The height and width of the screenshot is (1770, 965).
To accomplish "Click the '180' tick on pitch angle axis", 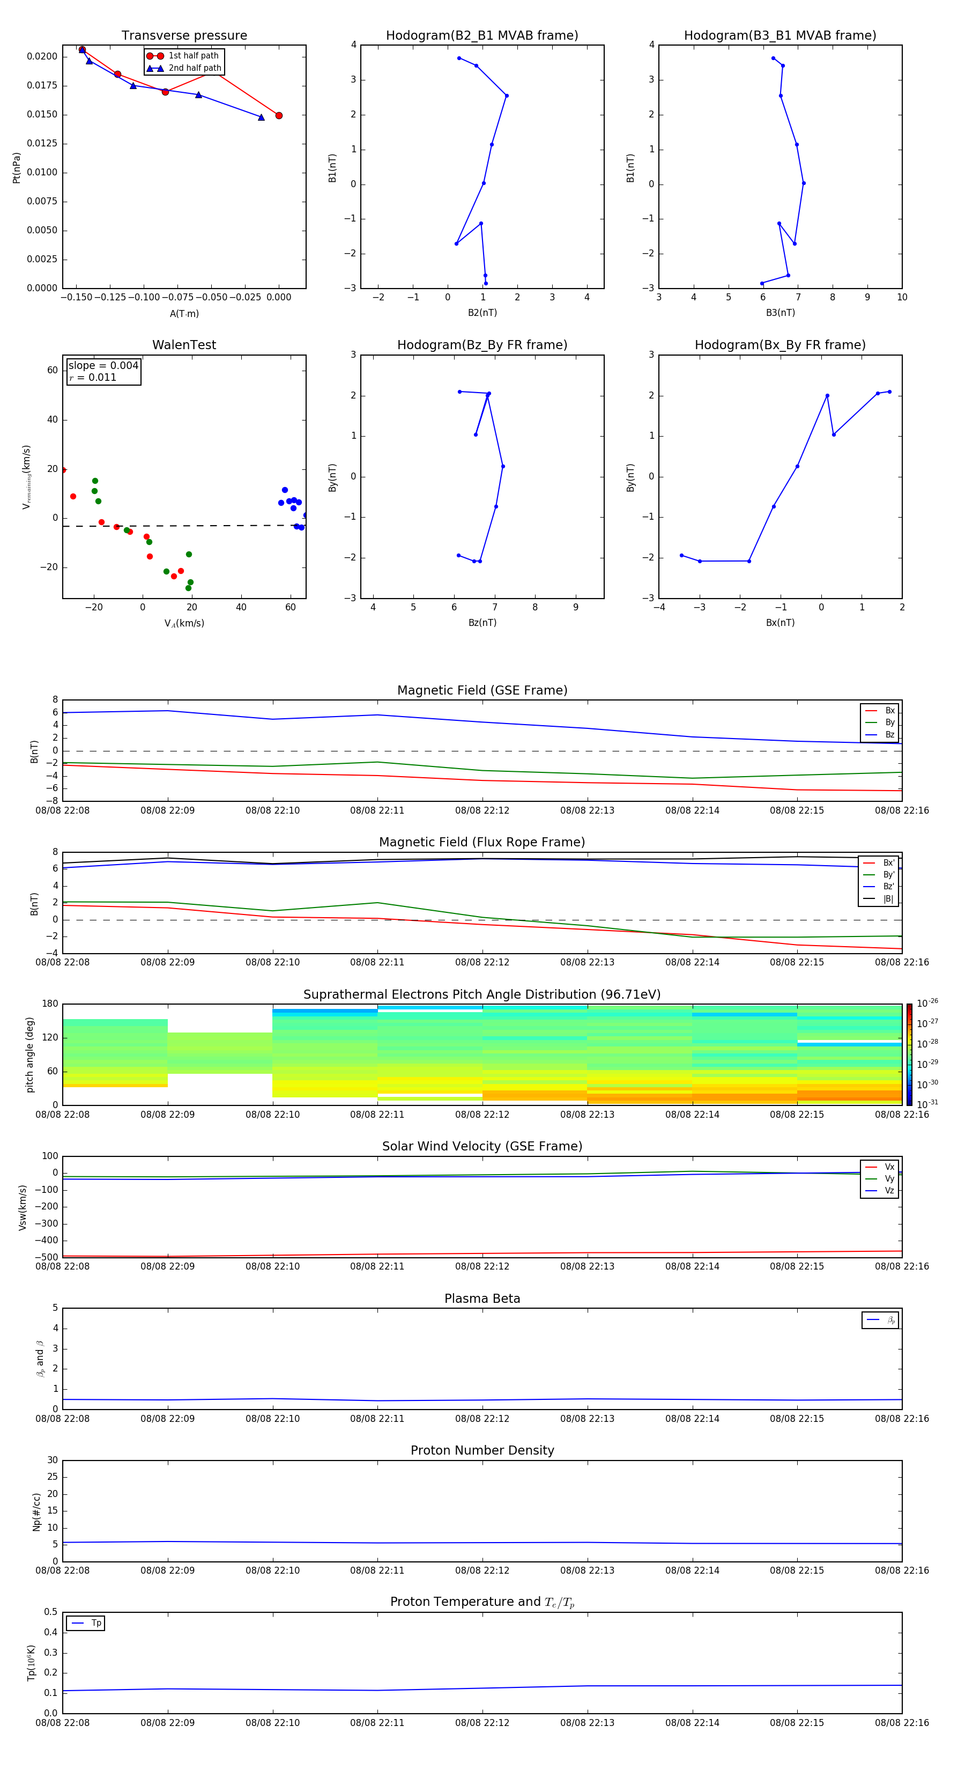I will (x=50, y=1004).
